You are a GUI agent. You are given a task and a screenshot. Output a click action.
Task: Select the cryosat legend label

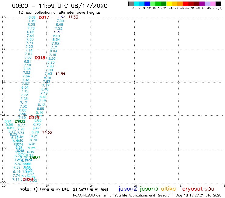tap(192, 189)
